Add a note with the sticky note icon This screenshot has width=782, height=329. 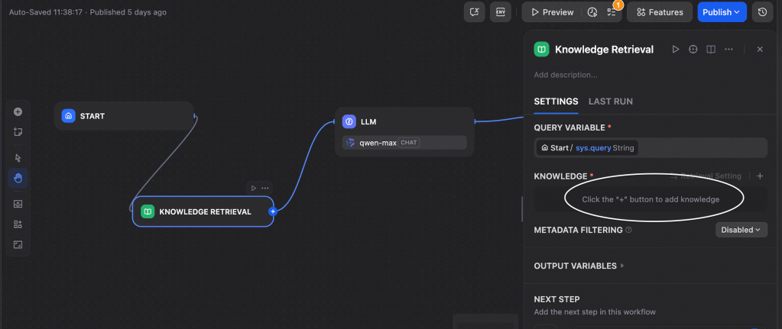[18, 132]
